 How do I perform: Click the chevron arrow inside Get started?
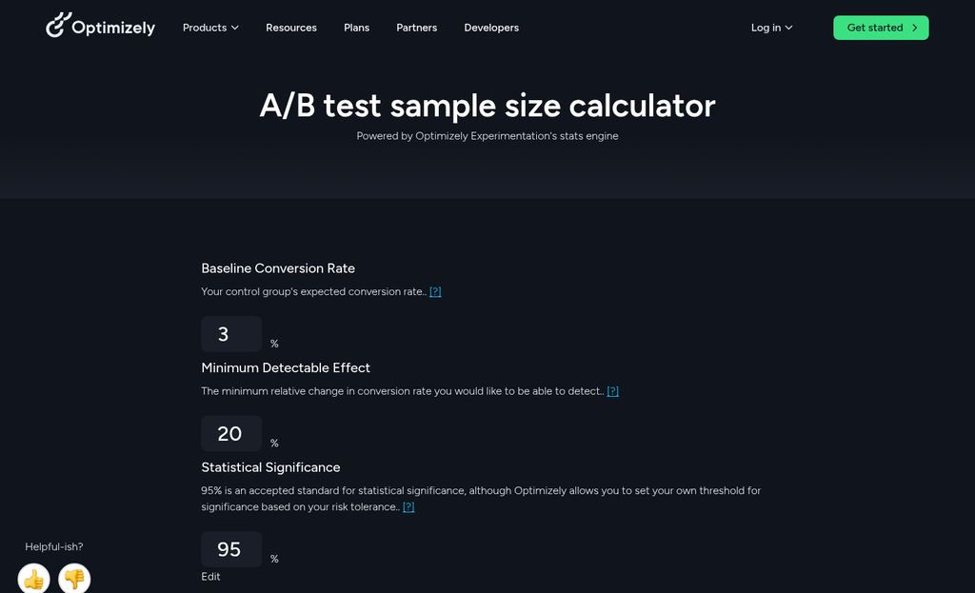914,28
